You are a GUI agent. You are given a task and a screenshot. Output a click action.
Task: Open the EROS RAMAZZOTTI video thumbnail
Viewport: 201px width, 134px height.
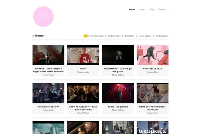tap(83, 93)
